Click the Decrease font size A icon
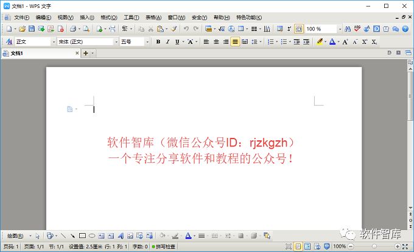414x252 pixels. [355, 42]
